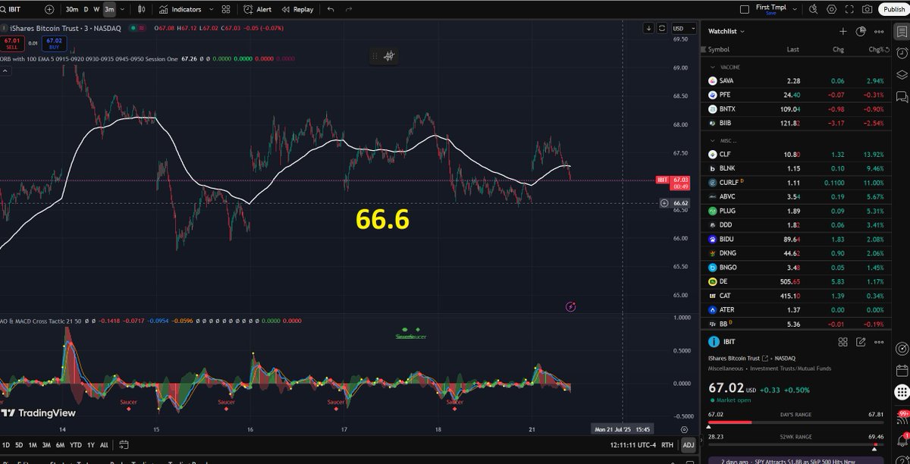
Task: Toggle ADJ price adjustment
Action: point(688,445)
